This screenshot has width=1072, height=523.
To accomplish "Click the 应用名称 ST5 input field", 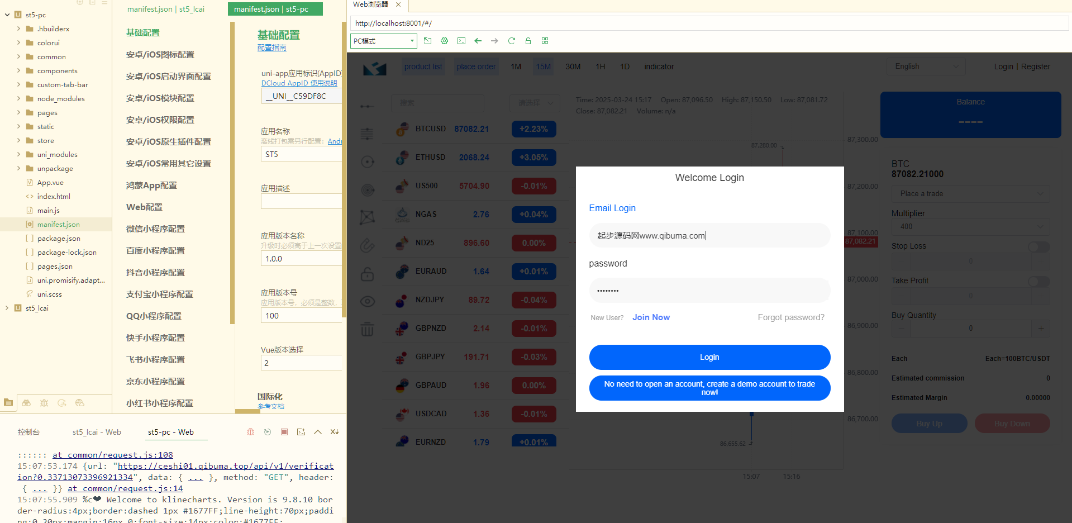I will [302, 154].
